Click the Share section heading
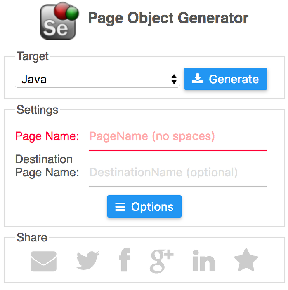This screenshot has width=288, height=290. point(32,238)
